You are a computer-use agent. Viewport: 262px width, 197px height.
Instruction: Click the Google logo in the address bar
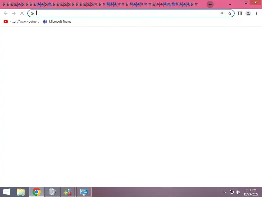click(32, 13)
